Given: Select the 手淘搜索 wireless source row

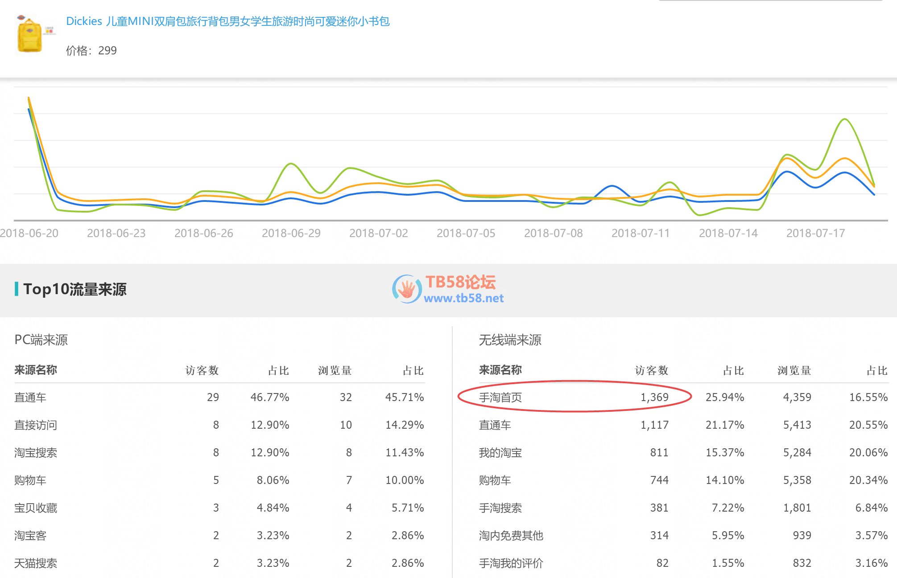Looking at the screenshot, I should click(x=683, y=508).
